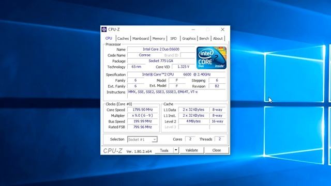
Task: Click the Revision value B2
Action: [217, 86]
